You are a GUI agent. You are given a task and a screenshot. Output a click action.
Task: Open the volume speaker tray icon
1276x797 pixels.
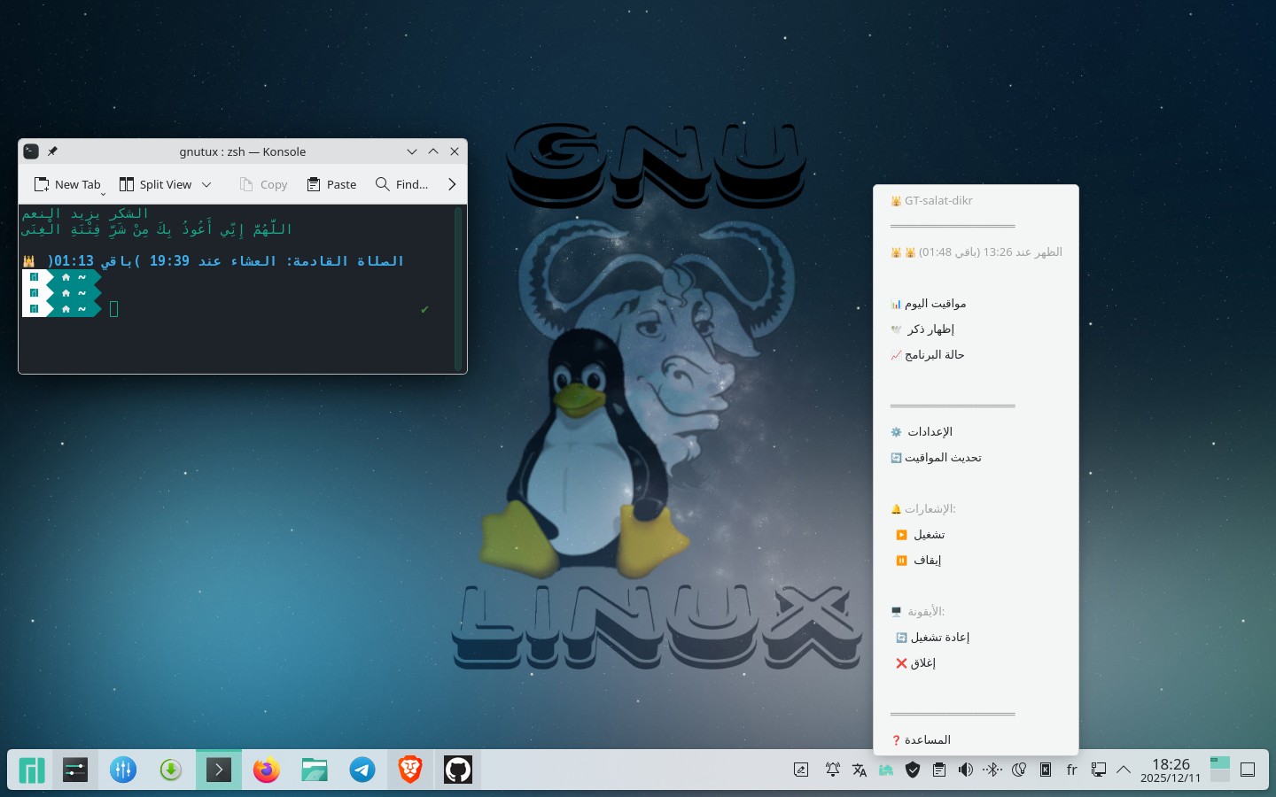pos(966,770)
